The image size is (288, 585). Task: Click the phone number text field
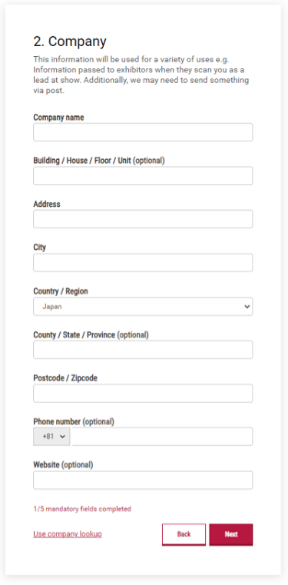[163, 437]
